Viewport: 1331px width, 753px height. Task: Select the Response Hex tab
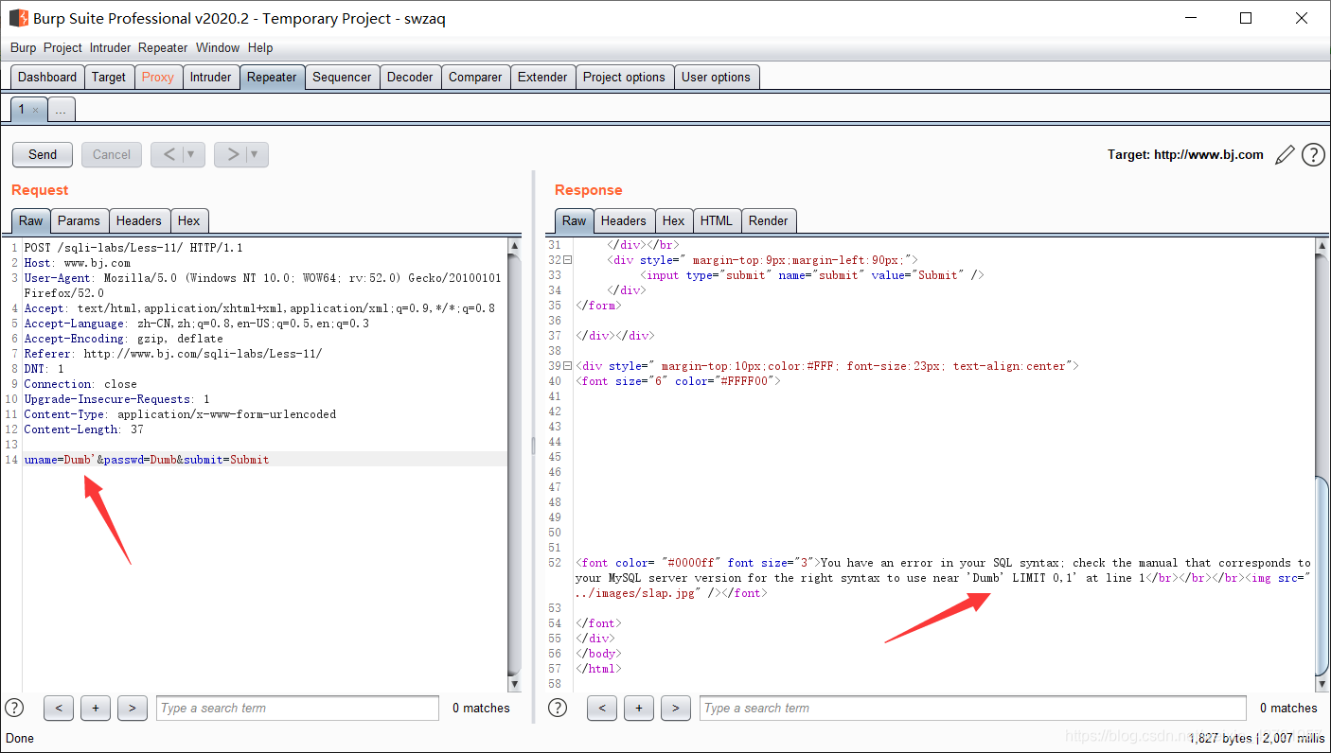tap(673, 220)
